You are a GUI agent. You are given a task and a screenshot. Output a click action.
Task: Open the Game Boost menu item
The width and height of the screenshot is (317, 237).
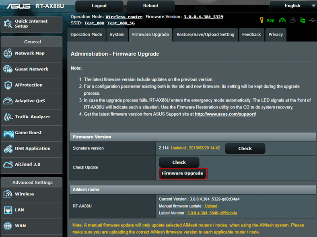(x=31, y=133)
